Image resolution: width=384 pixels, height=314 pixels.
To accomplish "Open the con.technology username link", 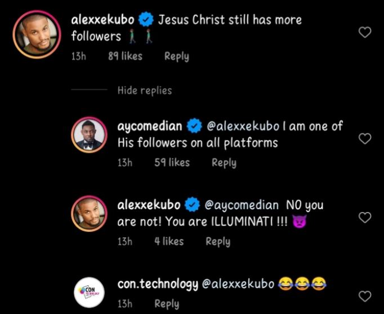I will tap(157, 284).
